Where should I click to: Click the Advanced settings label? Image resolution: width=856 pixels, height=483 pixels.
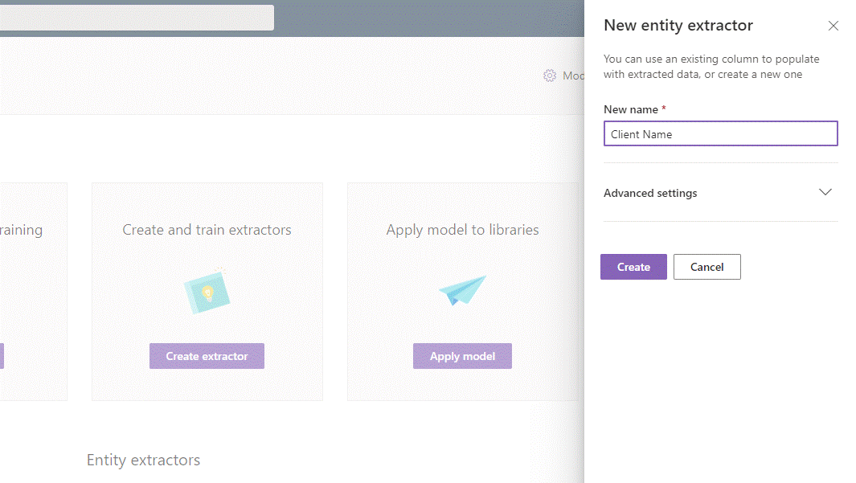650,193
